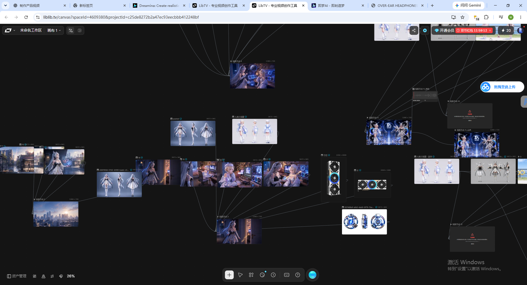Click the address bar URL
Viewport: 527px width, 285px height.
pyautogui.click(x=121, y=17)
